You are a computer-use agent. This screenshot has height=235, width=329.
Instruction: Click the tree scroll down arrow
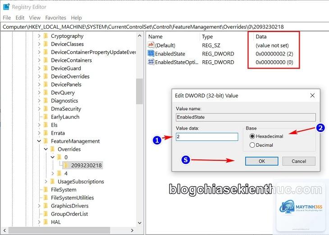(140, 223)
